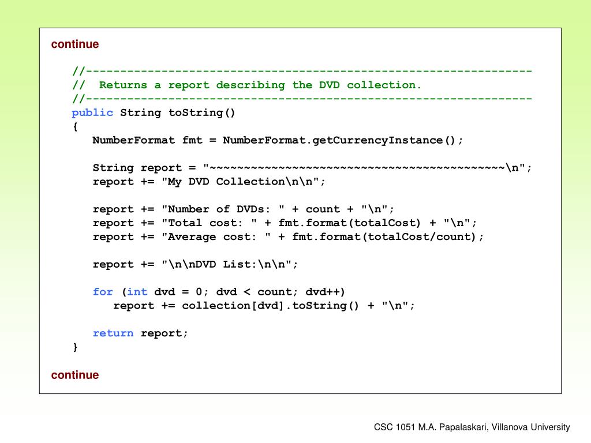Click the 'continue' text below the code

click(x=75, y=375)
